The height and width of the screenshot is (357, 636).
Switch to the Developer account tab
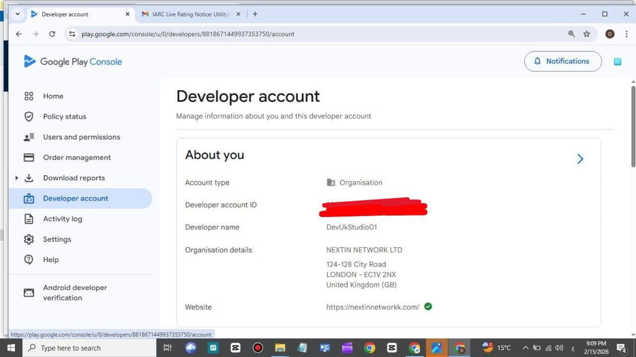pyautogui.click(x=80, y=14)
